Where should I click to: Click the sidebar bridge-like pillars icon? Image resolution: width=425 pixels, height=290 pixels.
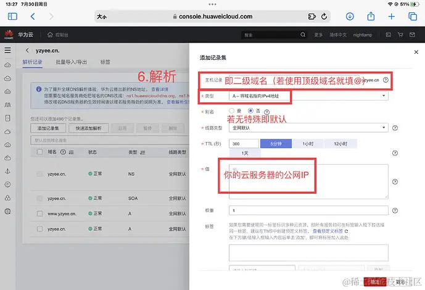pyautogui.click(x=7, y=105)
